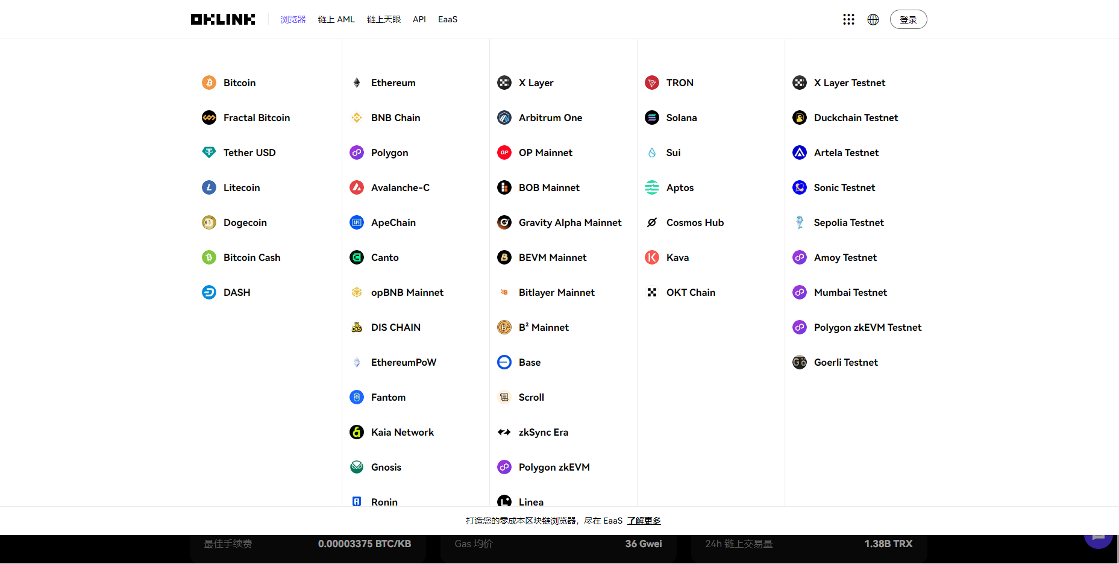Click the BNB Chain icon
The image size is (1119, 564).
357,117
